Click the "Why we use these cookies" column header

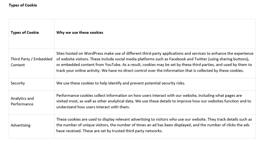point(80,32)
